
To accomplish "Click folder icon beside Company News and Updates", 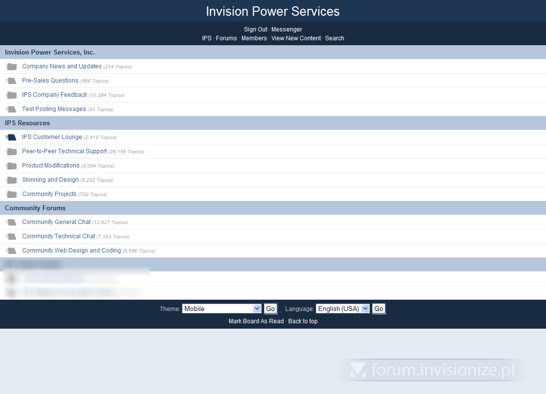I will click(x=11, y=67).
